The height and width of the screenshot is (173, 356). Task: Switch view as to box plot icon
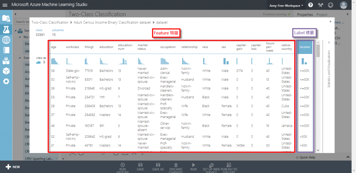[44, 62]
